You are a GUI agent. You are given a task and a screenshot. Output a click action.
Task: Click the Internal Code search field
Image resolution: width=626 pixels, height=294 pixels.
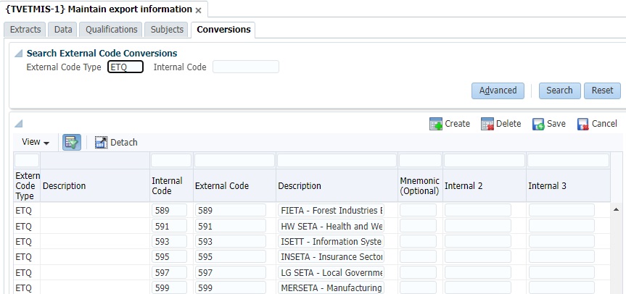(245, 67)
